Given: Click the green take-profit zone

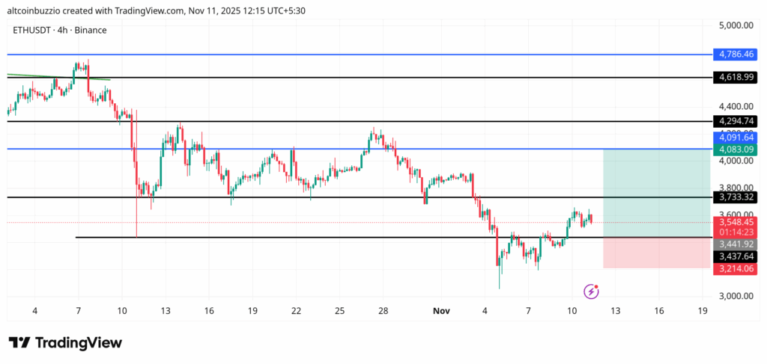Looking at the screenshot, I should pyautogui.click(x=656, y=193).
